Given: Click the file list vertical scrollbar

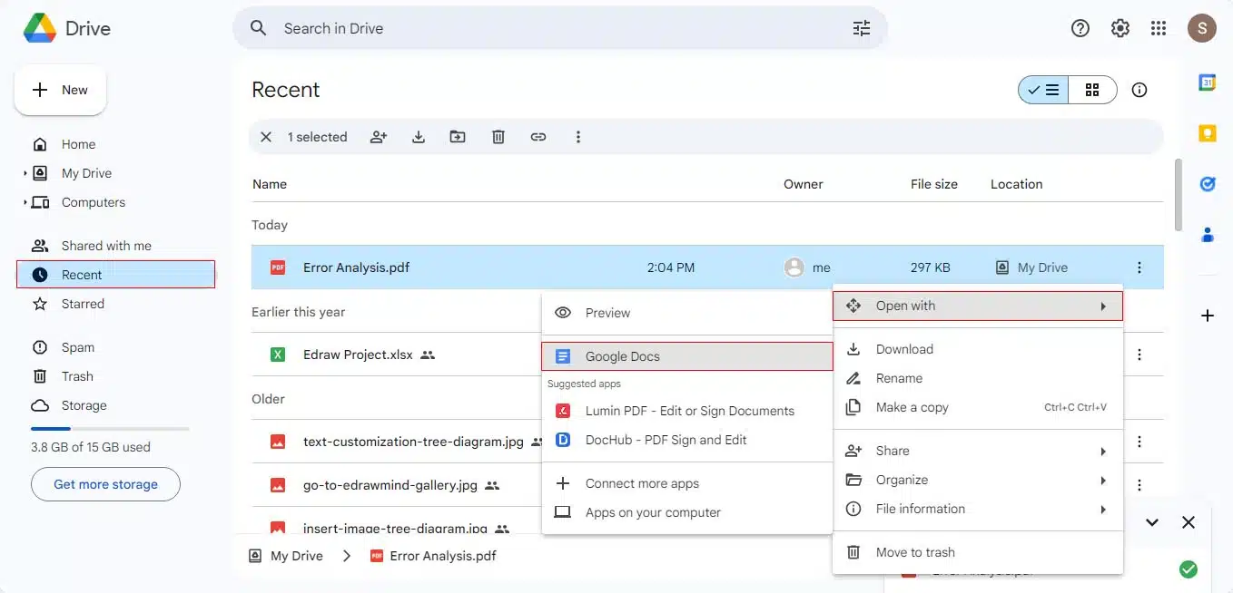Looking at the screenshot, I should click(1179, 195).
